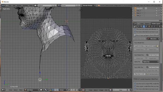
Task: Open the Edit Mode dropdown
Action: 32,90
